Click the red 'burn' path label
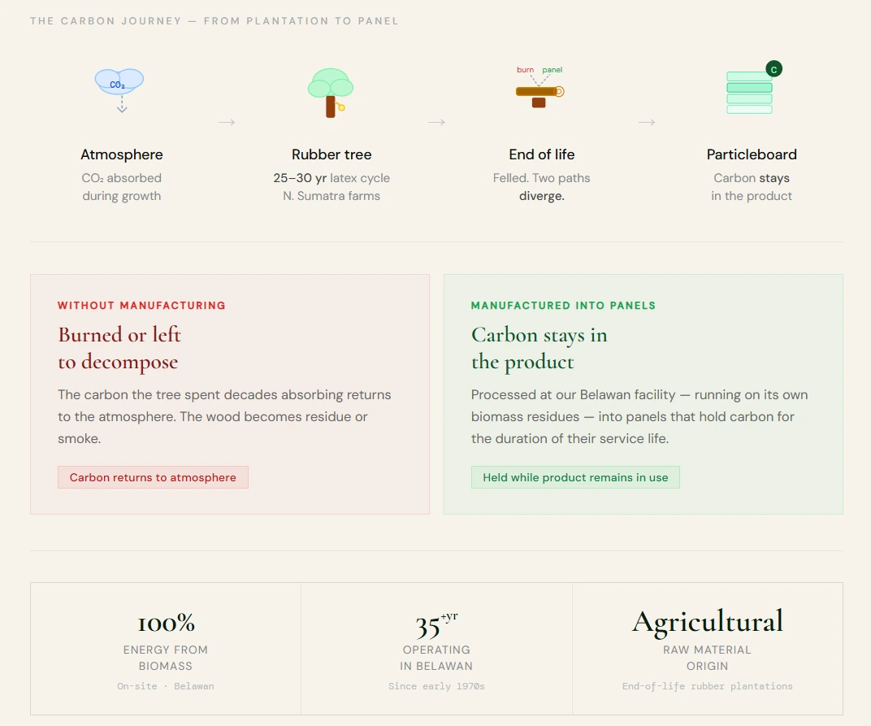Image resolution: width=871 pixels, height=726 pixels. [526, 70]
